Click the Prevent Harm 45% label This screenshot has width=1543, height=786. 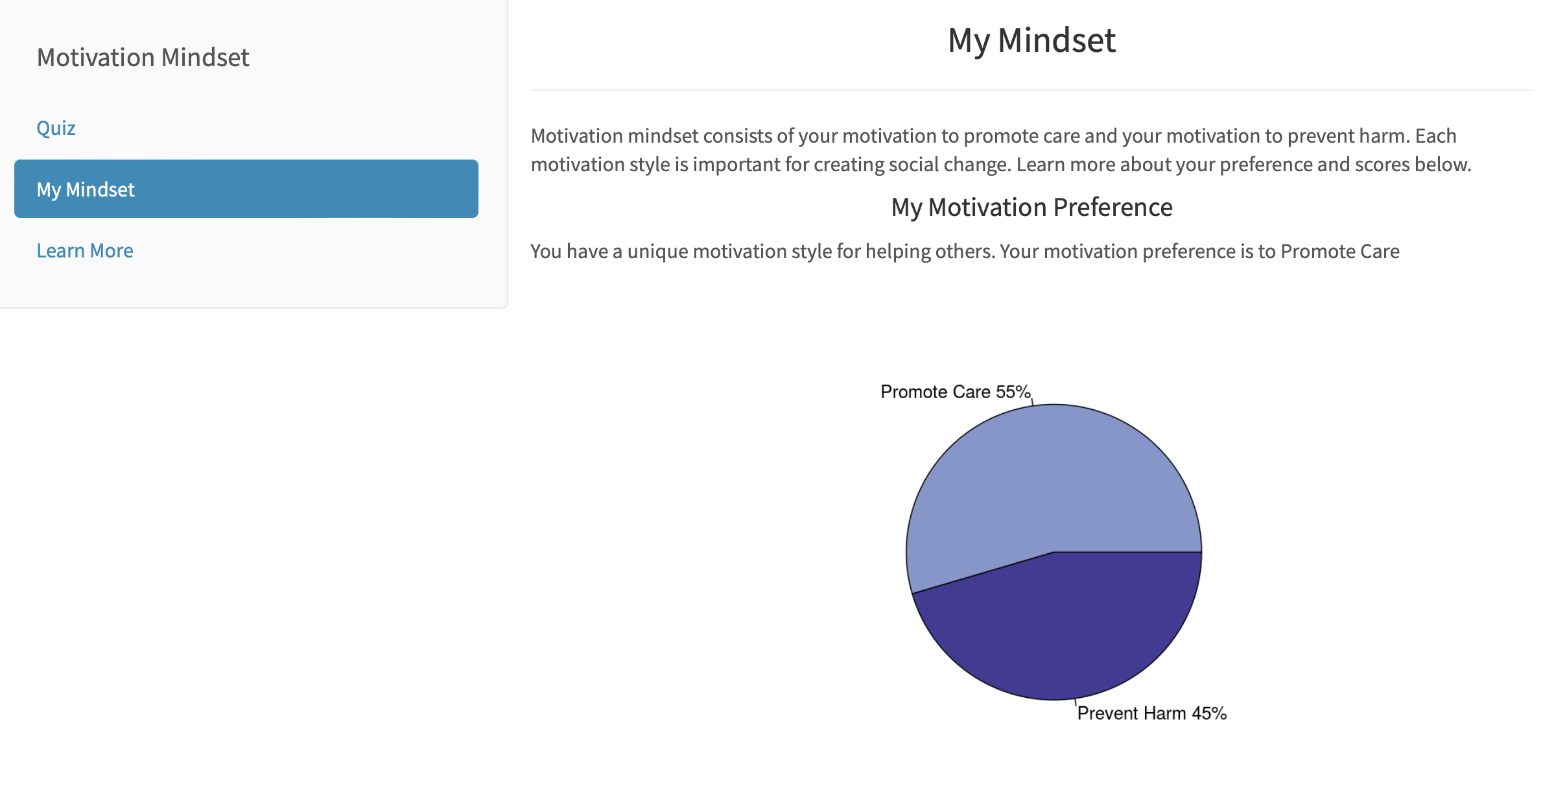[1152, 713]
